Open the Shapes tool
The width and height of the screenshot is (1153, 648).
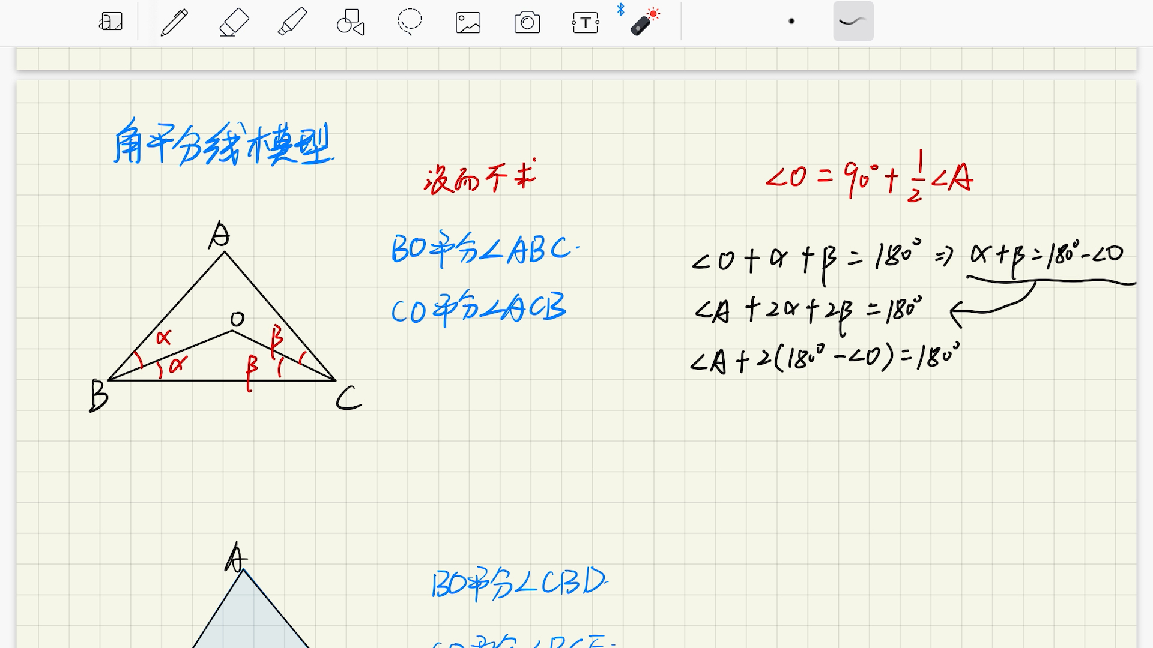[x=351, y=22]
